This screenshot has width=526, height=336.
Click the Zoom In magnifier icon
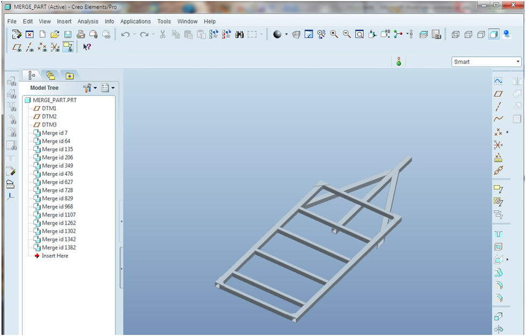click(x=334, y=34)
